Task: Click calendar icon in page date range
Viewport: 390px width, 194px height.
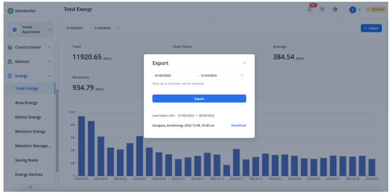Action: click(x=118, y=28)
